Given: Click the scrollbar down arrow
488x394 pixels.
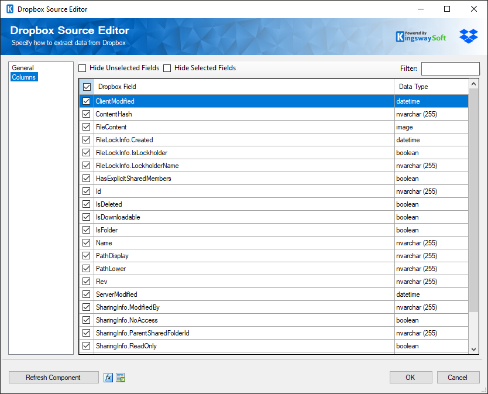Looking at the screenshot, I should point(473,350).
